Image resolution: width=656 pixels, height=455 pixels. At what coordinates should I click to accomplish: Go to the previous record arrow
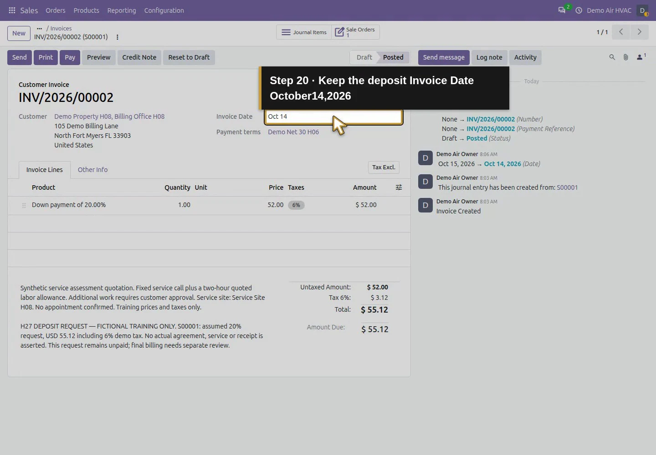[621, 32]
